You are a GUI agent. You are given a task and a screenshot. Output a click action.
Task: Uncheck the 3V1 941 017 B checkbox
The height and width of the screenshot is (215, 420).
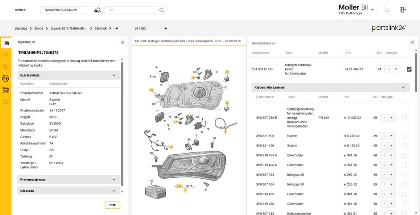point(409,69)
